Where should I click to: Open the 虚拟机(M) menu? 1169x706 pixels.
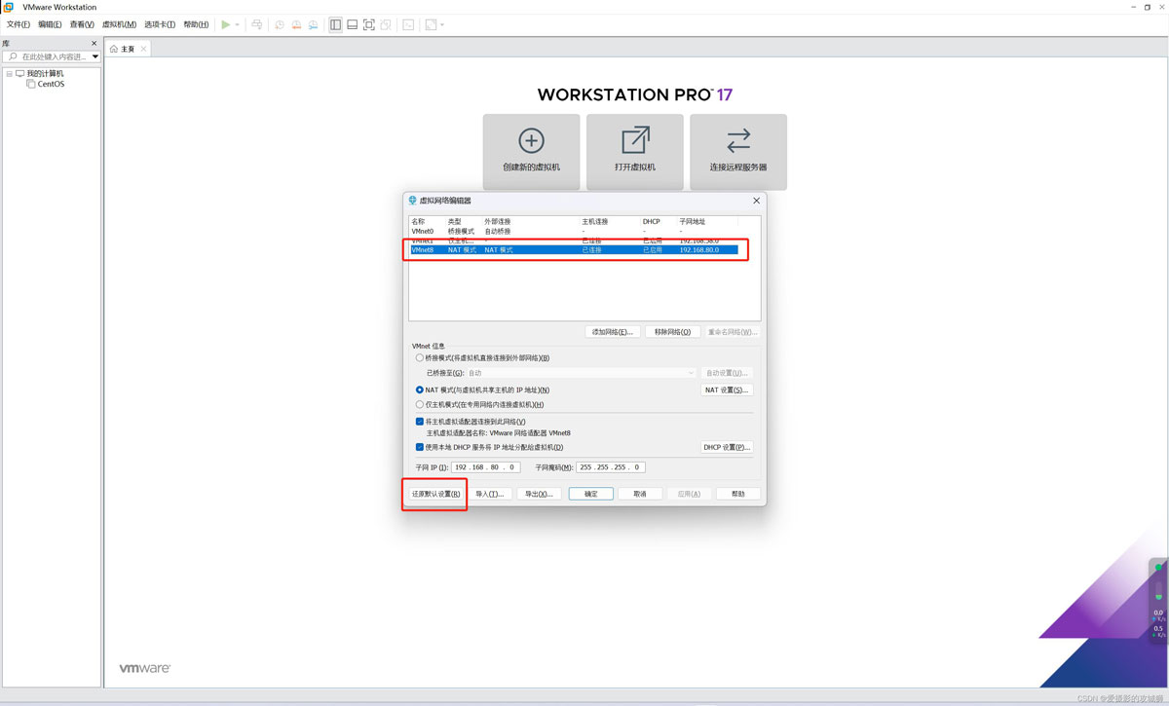click(x=119, y=24)
